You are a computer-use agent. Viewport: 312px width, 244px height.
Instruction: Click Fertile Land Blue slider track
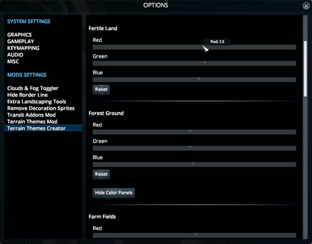point(194,80)
